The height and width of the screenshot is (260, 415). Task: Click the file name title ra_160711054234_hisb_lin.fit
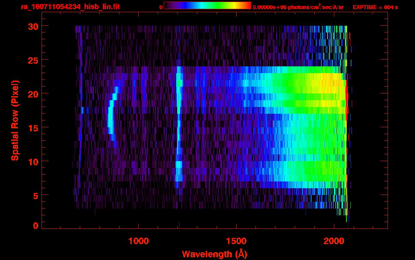click(70, 7)
